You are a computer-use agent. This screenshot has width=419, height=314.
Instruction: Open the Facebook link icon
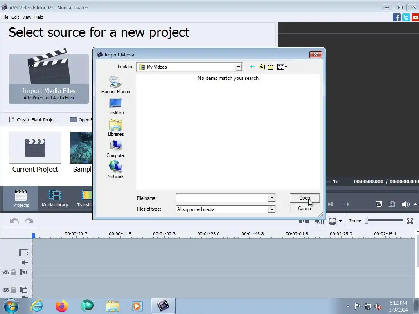(x=397, y=17)
